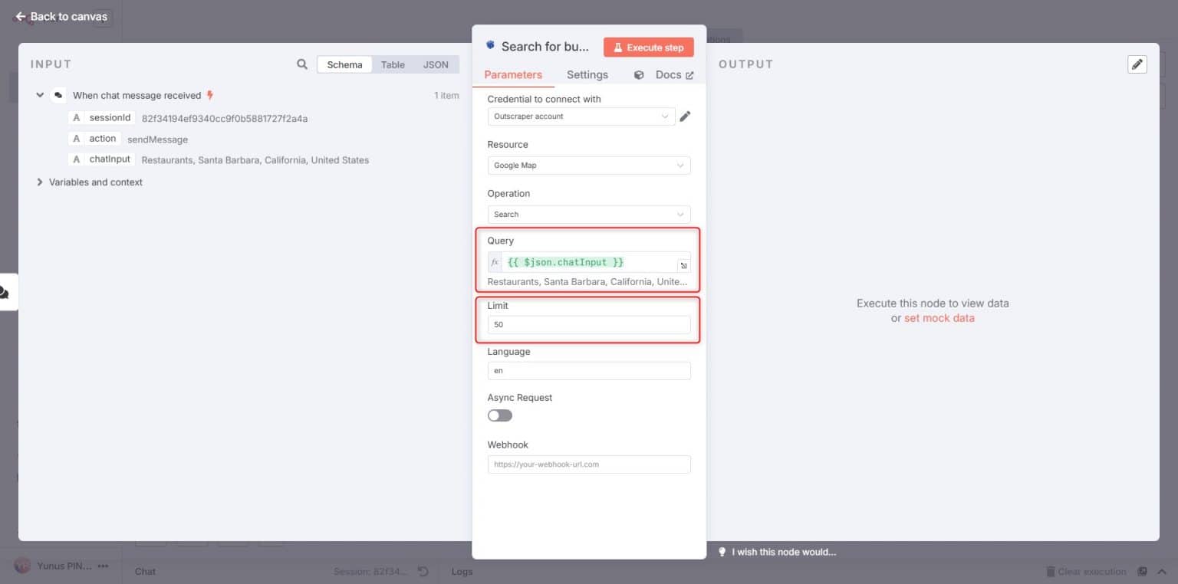The width and height of the screenshot is (1178, 584).
Task: Click the package icon next to Docs
Action: [x=638, y=74]
